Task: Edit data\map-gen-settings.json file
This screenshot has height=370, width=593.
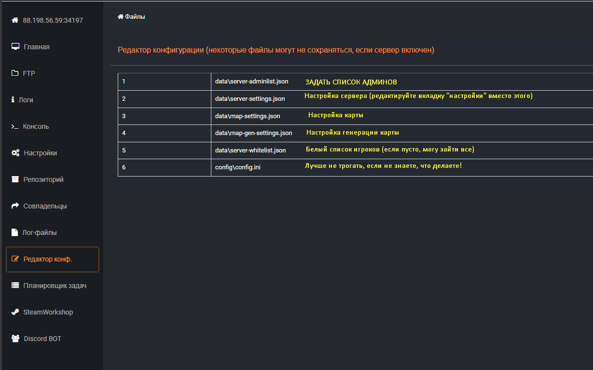Action: tap(253, 133)
